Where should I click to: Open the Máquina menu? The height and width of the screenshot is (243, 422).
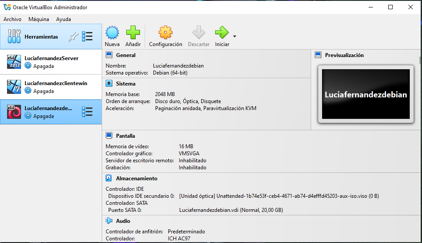[39, 19]
